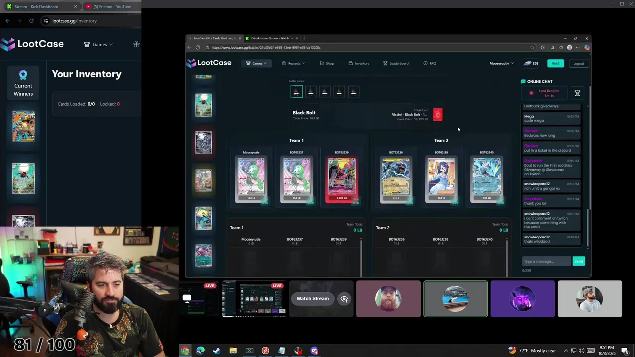Open Steam from the taskbar
Screen dimensions: 635x357
217,351
